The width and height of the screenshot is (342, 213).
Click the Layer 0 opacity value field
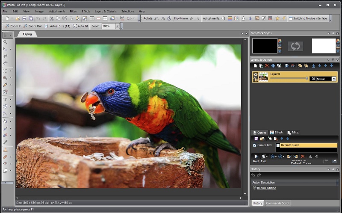[x=313, y=79]
